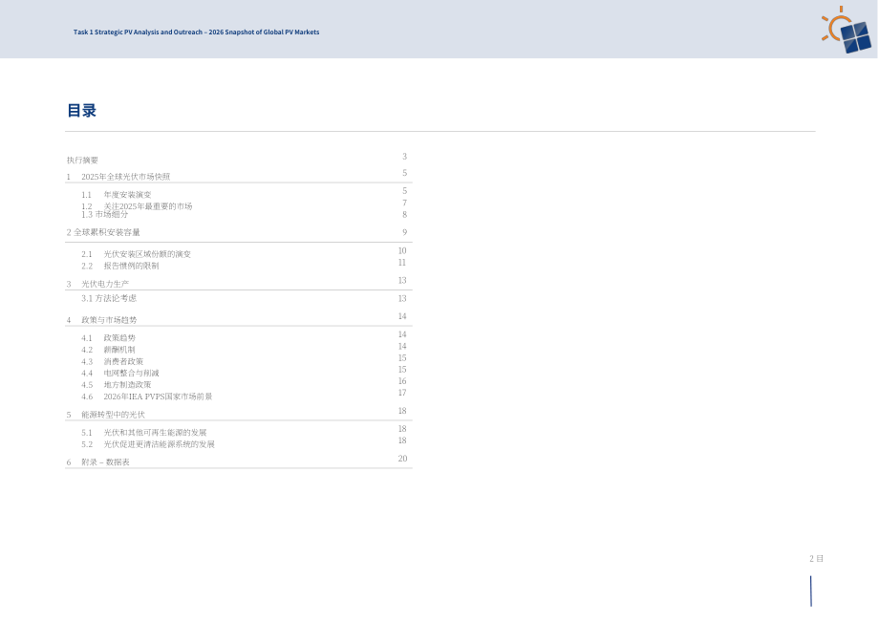Go to section '4.2 薪酬机制'
The height and width of the screenshot is (622, 879).
pos(108,350)
